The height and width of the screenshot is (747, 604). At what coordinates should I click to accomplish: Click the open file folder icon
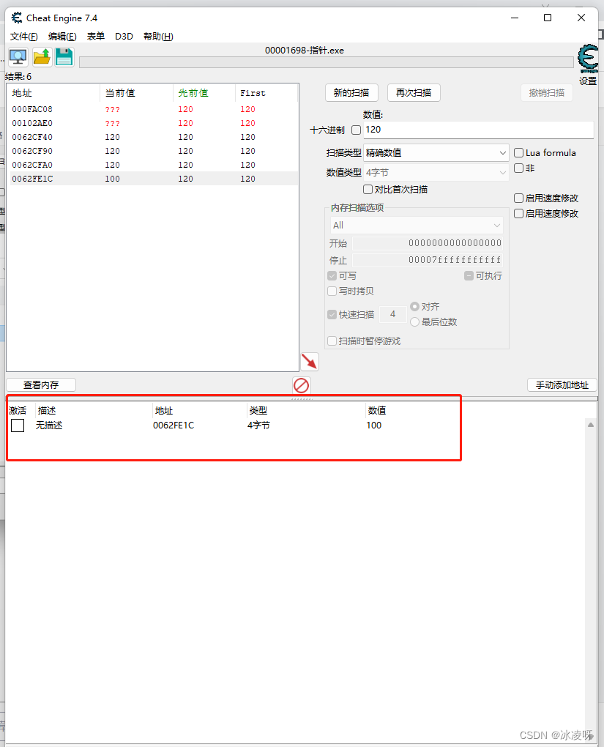(x=42, y=57)
